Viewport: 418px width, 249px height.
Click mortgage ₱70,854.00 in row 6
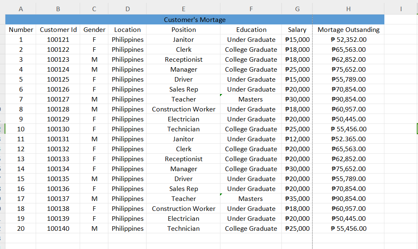coord(348,89)
